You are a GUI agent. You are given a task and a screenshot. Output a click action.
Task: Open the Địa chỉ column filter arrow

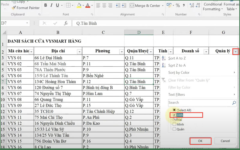coord(79,52)
